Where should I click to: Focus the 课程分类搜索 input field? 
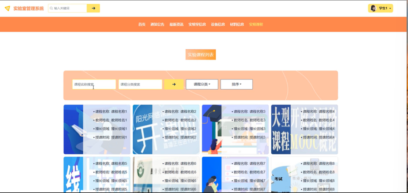(x=140, y=84)
